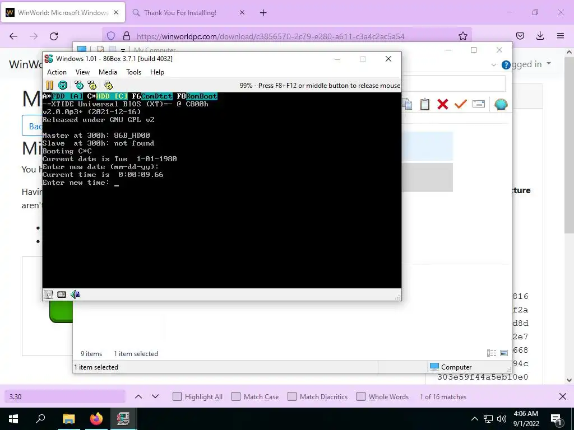The height and width of the screenshot is (430, 574).
Task: Open Pocket save icon in Firefox
Action: (x=520, y=36)
